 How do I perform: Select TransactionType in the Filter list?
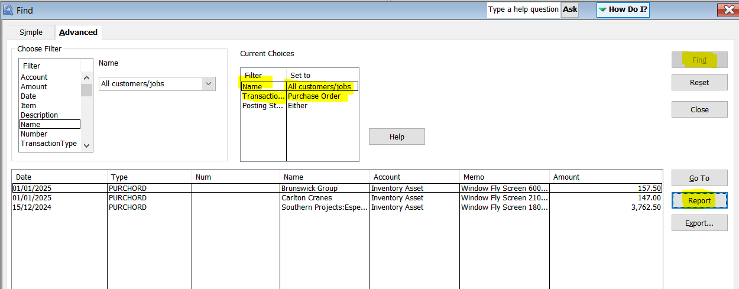(50, 144)
